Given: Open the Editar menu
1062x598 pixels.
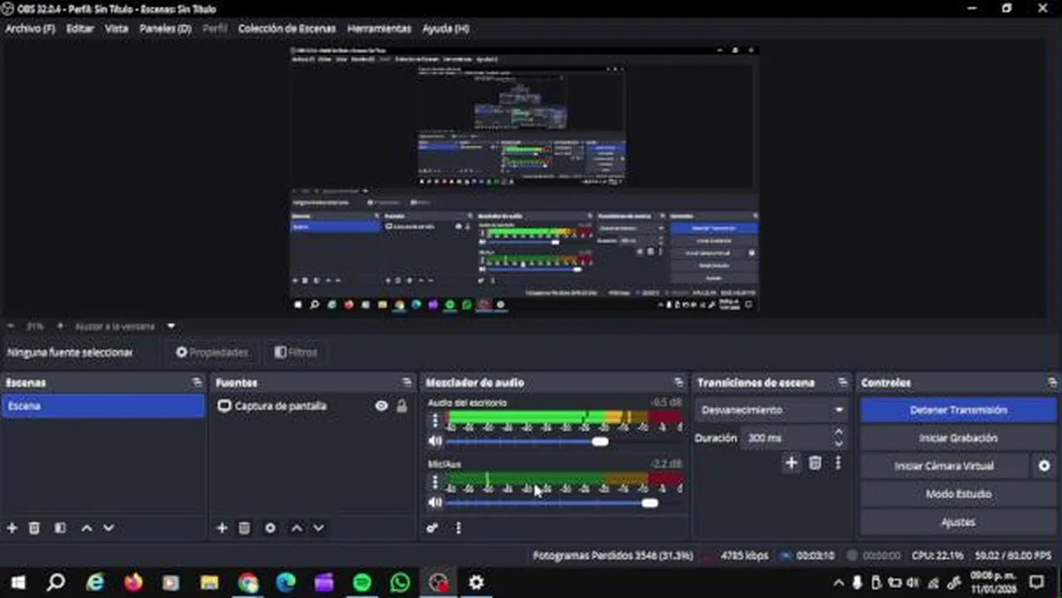Looking at the screenshot, I should point(80,28).
